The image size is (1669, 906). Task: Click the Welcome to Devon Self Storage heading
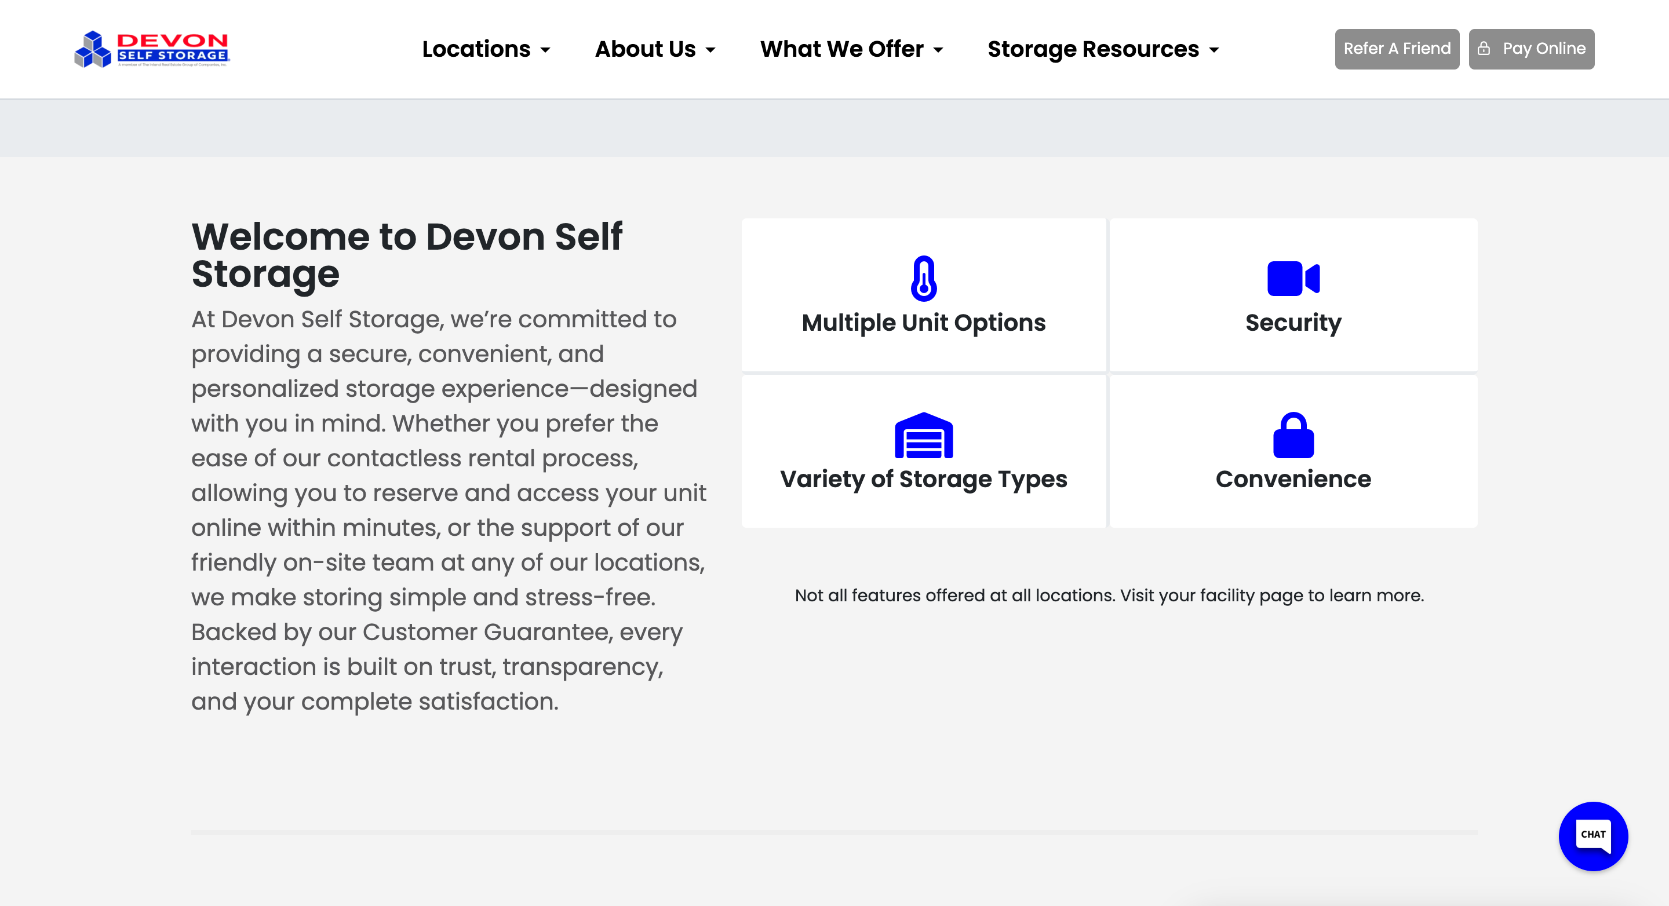pos(407,254)
